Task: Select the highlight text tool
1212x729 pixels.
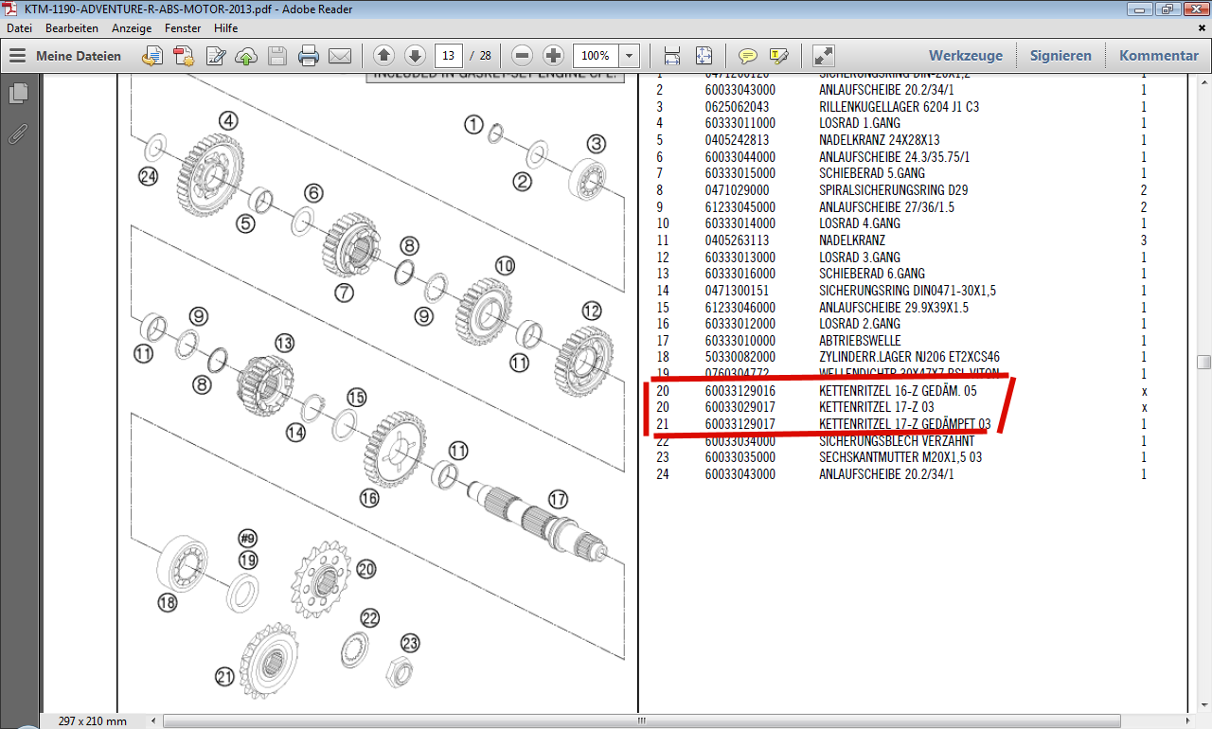Action: 779,56
